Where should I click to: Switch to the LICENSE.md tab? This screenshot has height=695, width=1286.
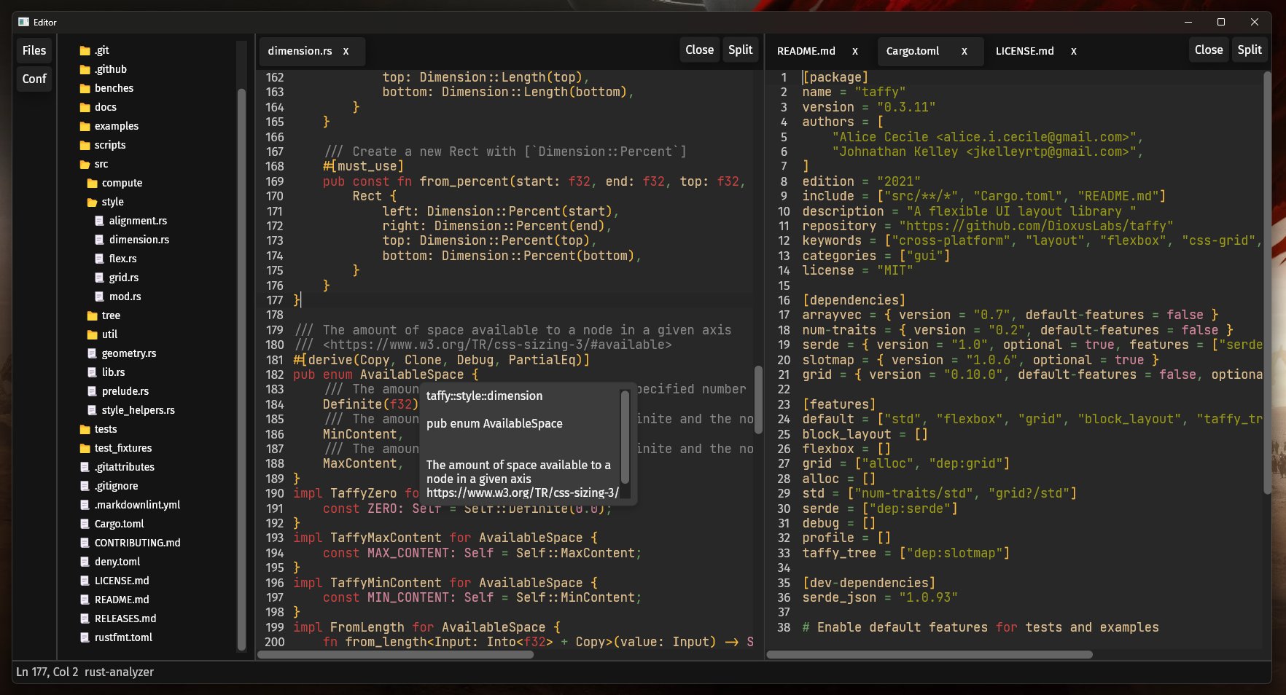[1024, 51]
